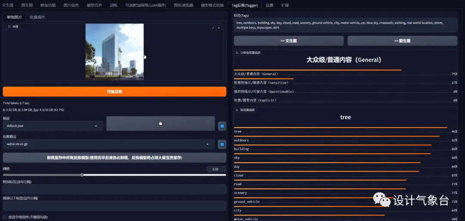The image size is (465, 221).
Task: Click the save preset floppy icon
Action: click(161, 123)
